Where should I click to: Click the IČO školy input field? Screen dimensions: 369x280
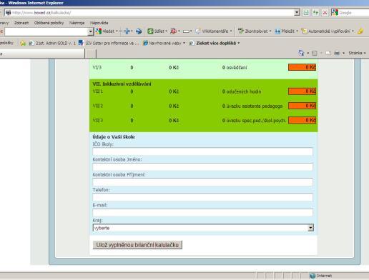[x=202, y=151]
